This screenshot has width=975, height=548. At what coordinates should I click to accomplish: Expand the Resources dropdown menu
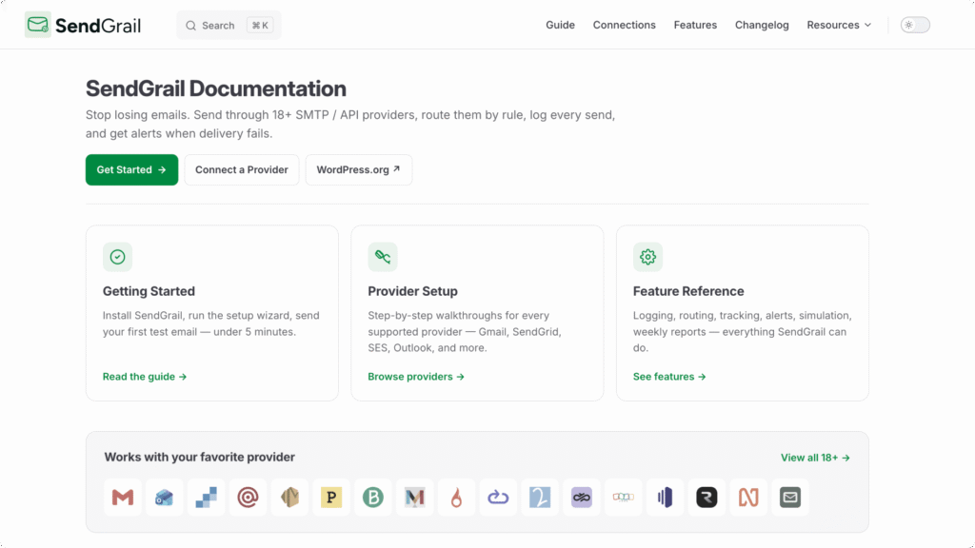pyautogui.click(x=839, y=25)
